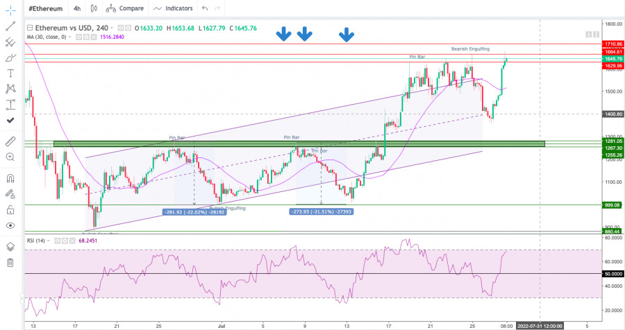Click the 1645.76 current price label
This screenshot has height=330, width=625.
click(x=613, y=59)
